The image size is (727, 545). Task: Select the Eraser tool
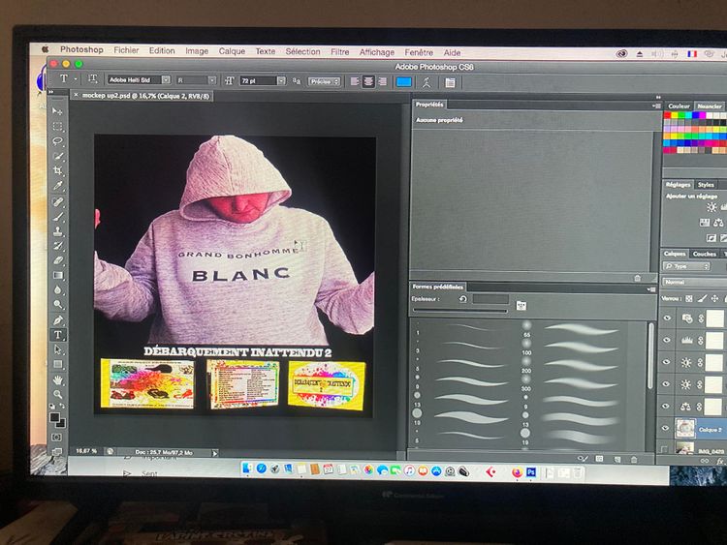57,260
